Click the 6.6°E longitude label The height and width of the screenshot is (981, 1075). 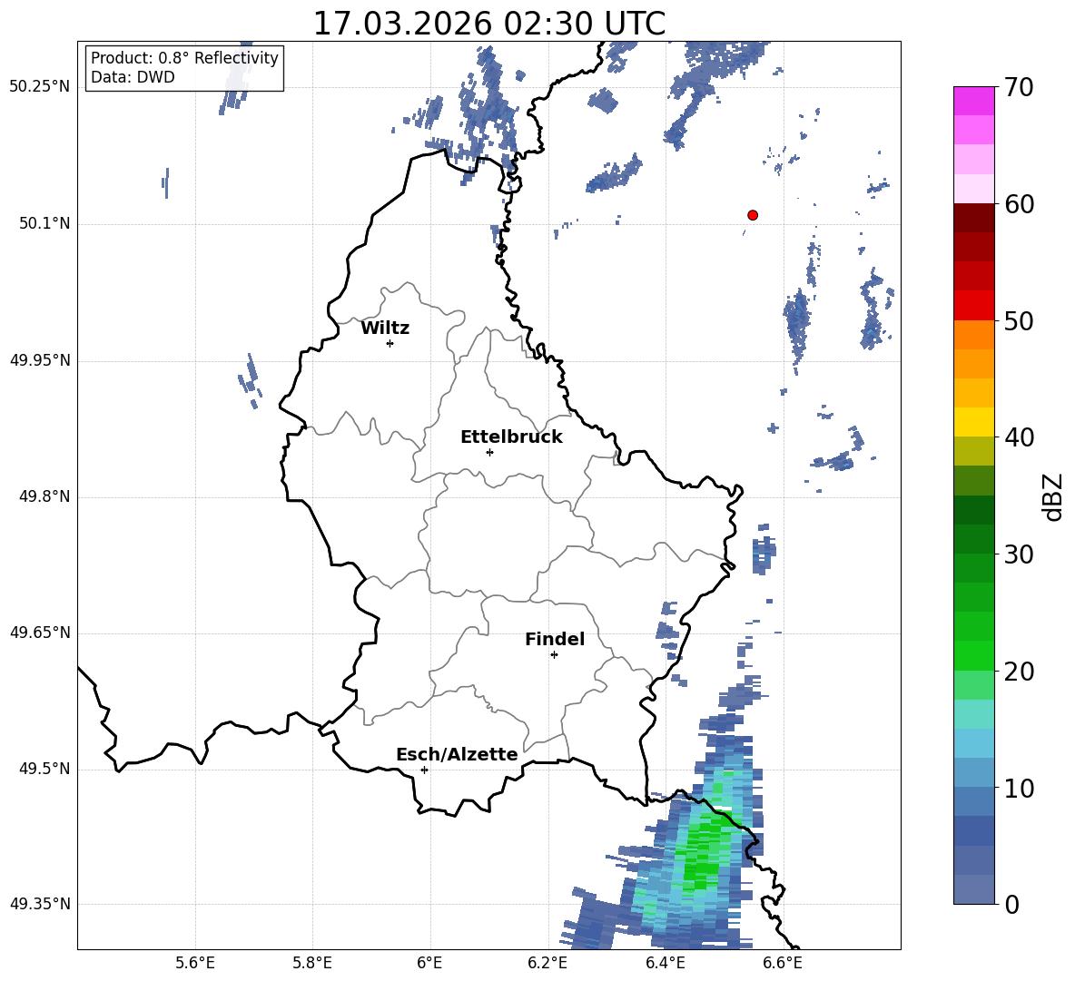pos(783,963)
